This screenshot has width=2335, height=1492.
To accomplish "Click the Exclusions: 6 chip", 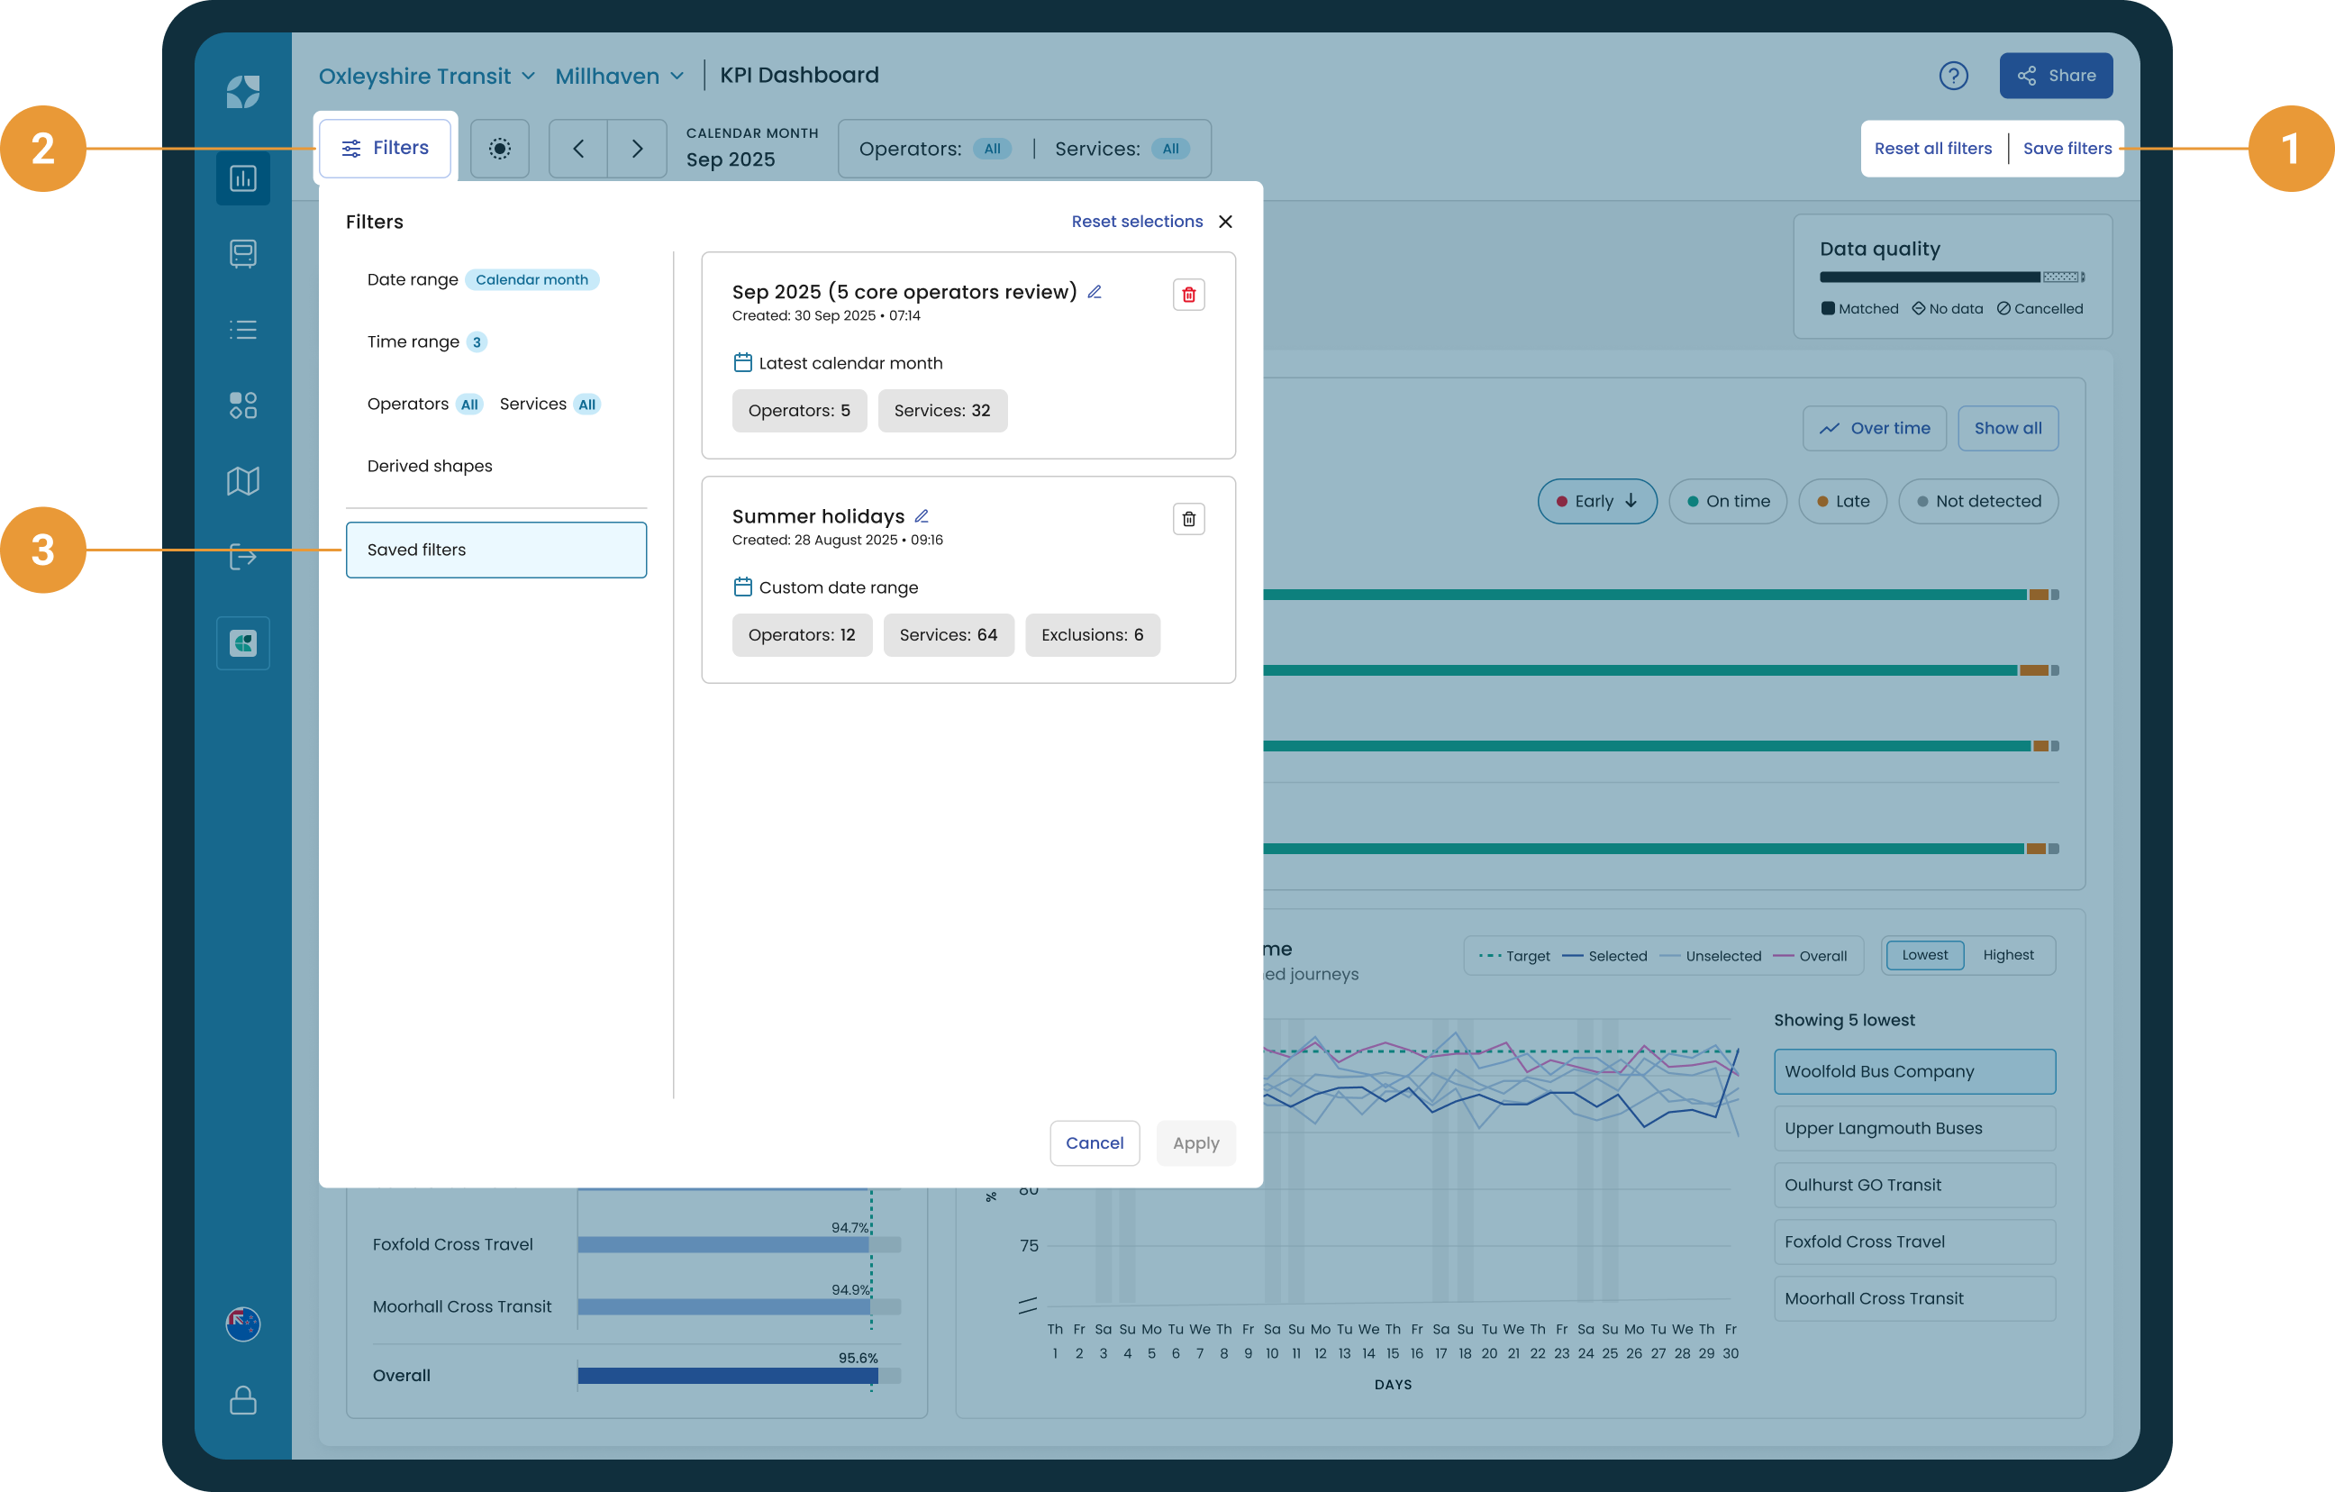I will point(1092,634).
